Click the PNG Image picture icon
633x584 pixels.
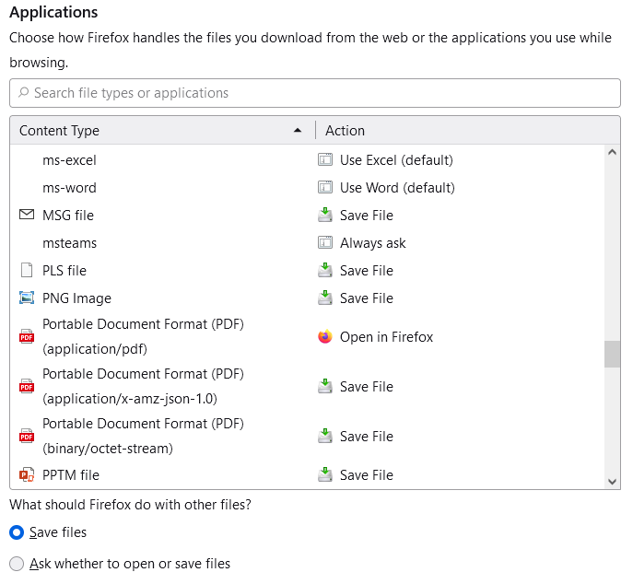pos(26,298)
